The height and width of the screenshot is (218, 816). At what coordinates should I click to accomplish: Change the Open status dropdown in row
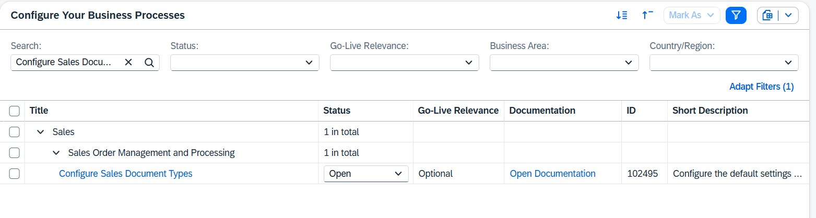click(x=366, y=174)
